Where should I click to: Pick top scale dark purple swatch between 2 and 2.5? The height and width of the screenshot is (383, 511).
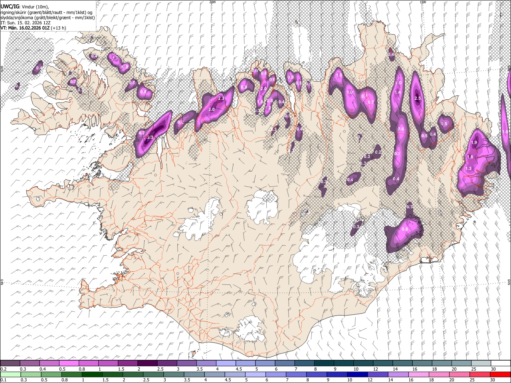point(147,363)
